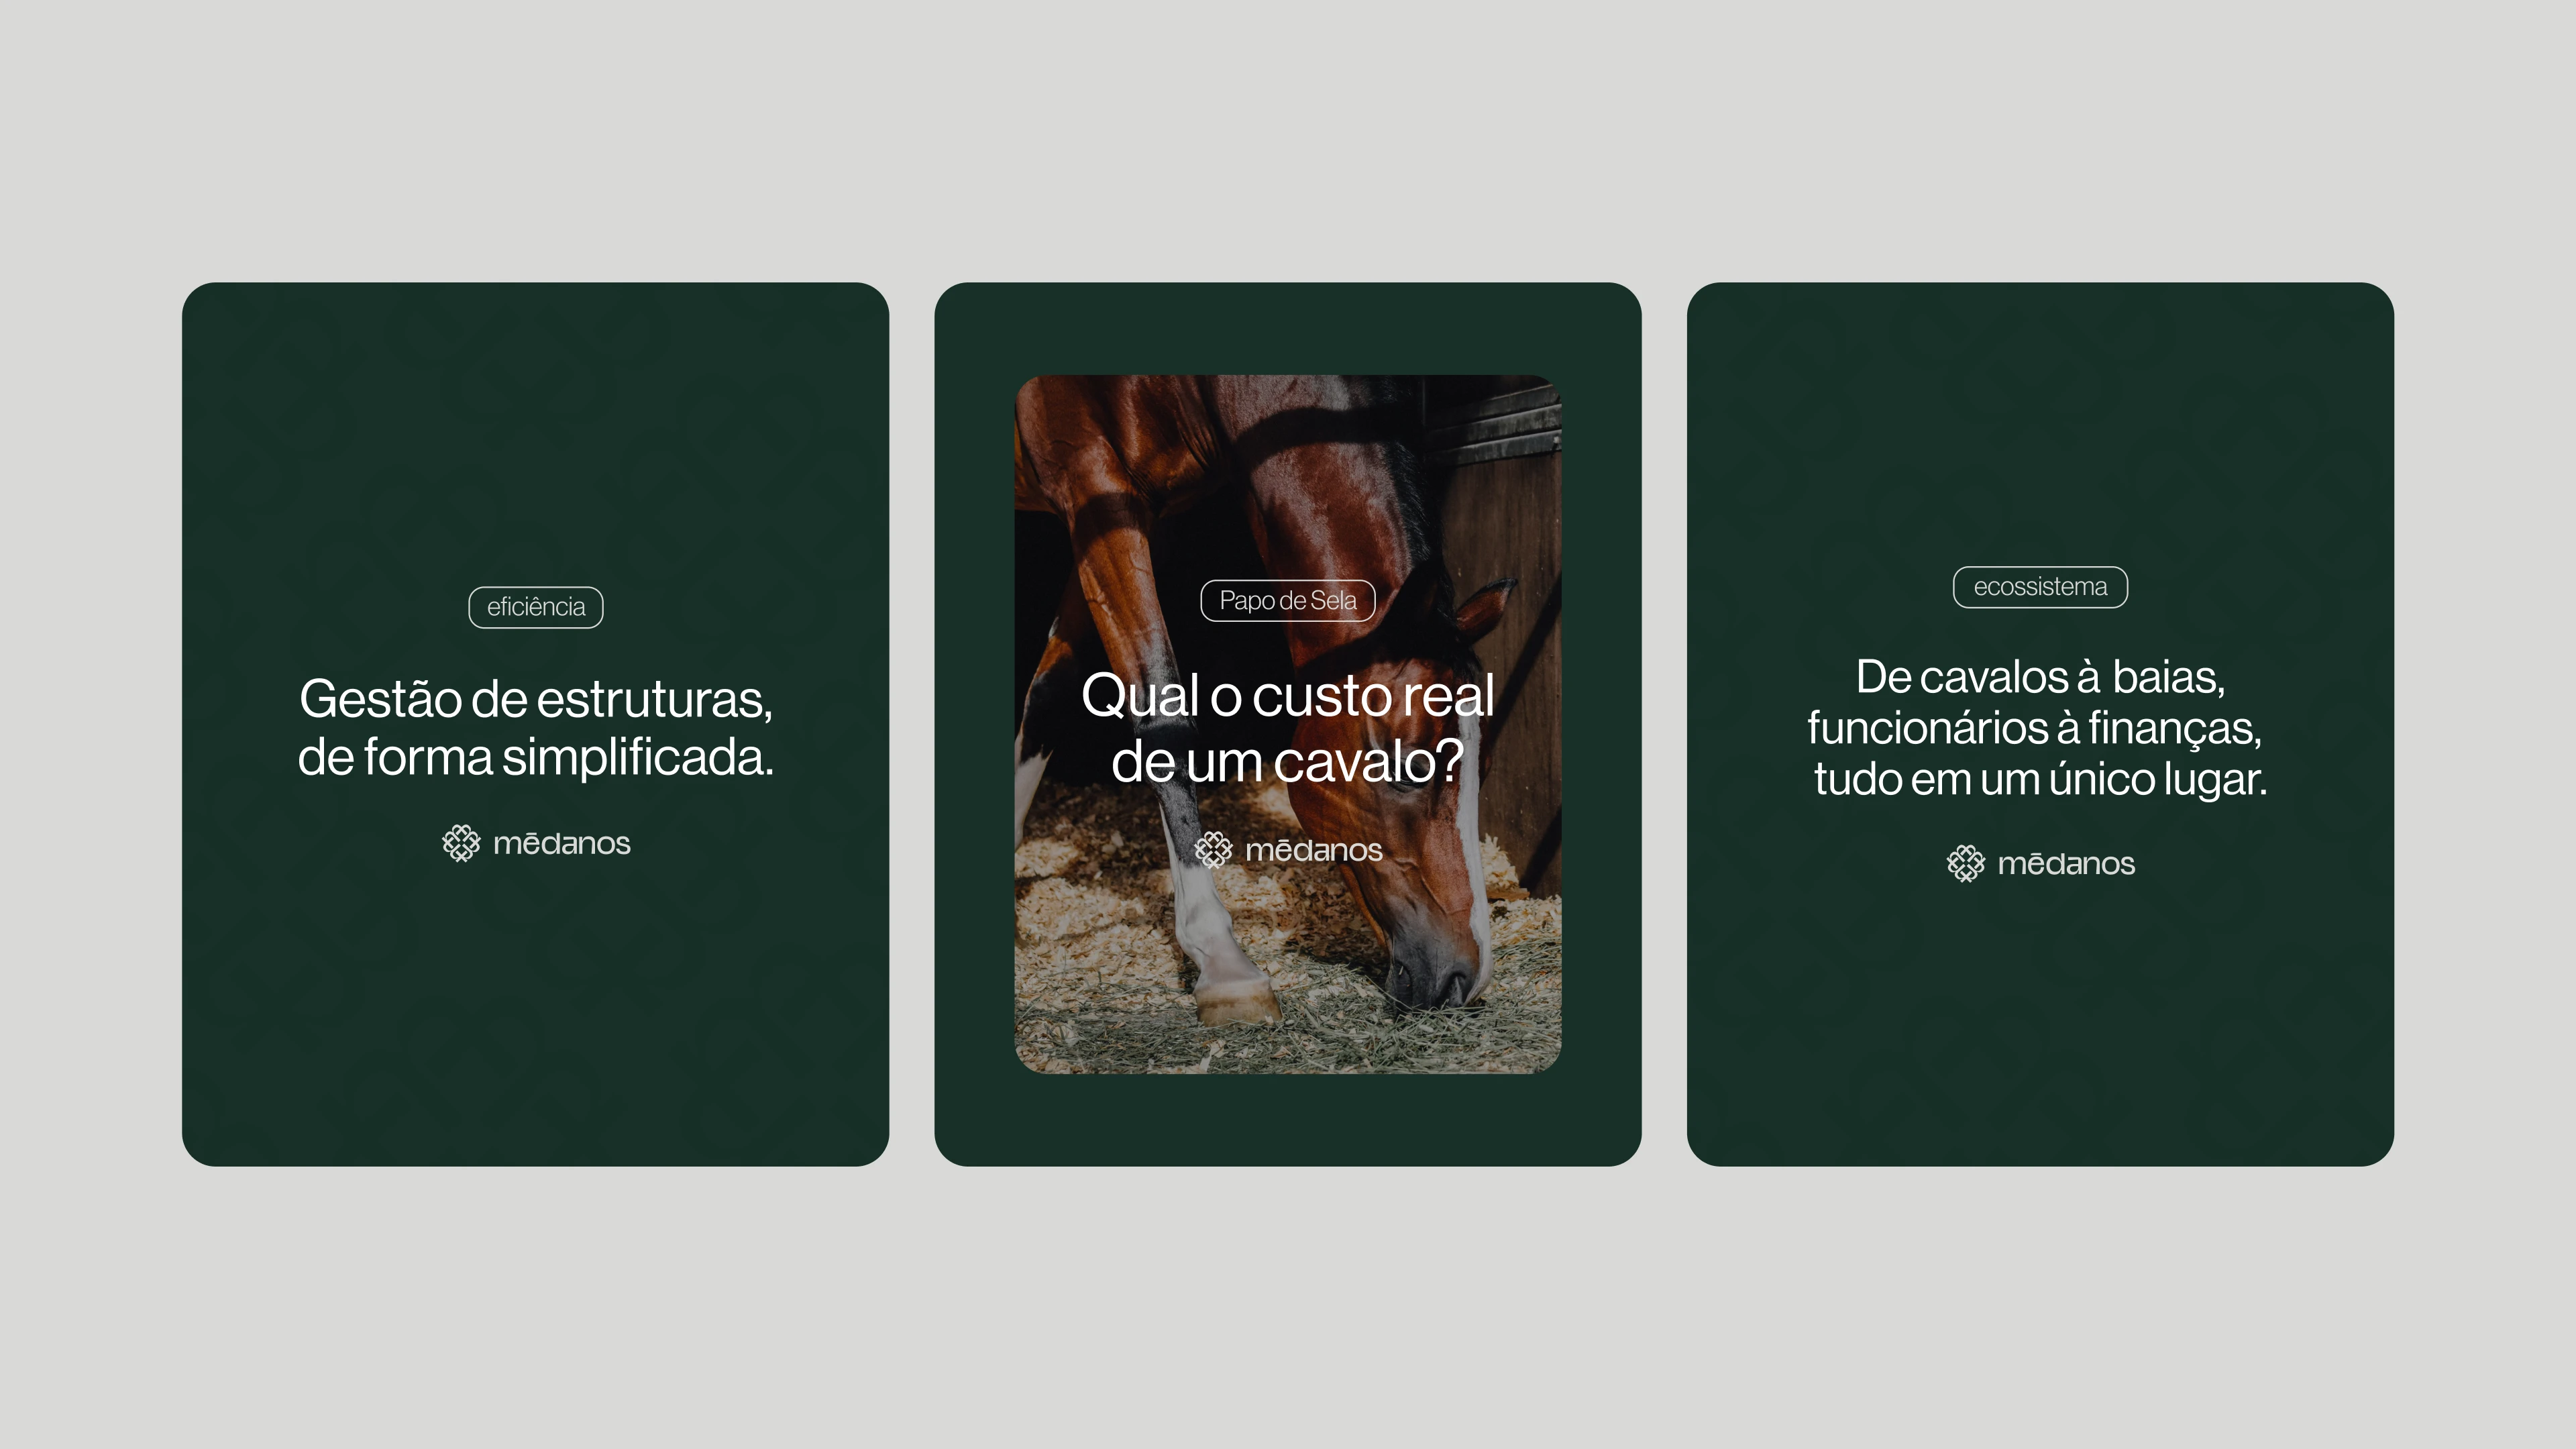Click the médanos logo icon on horse photo
This screenshot has width=2576, height=1449.
(x=1213, y=850)
